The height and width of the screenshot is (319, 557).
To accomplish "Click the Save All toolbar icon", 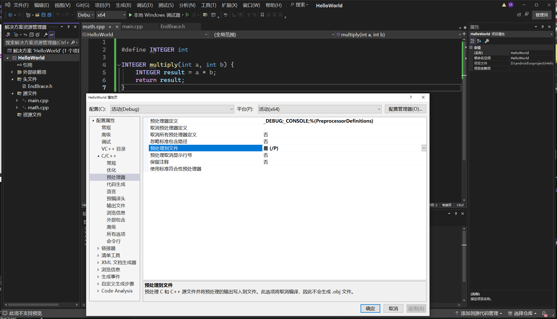I will click(x=50, y=15).
